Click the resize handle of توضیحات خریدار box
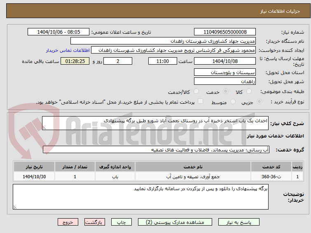311x233 pixels. 15,207
